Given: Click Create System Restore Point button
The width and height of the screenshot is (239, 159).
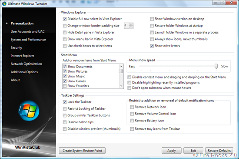Looking at the screenshot, I should 82,151.
